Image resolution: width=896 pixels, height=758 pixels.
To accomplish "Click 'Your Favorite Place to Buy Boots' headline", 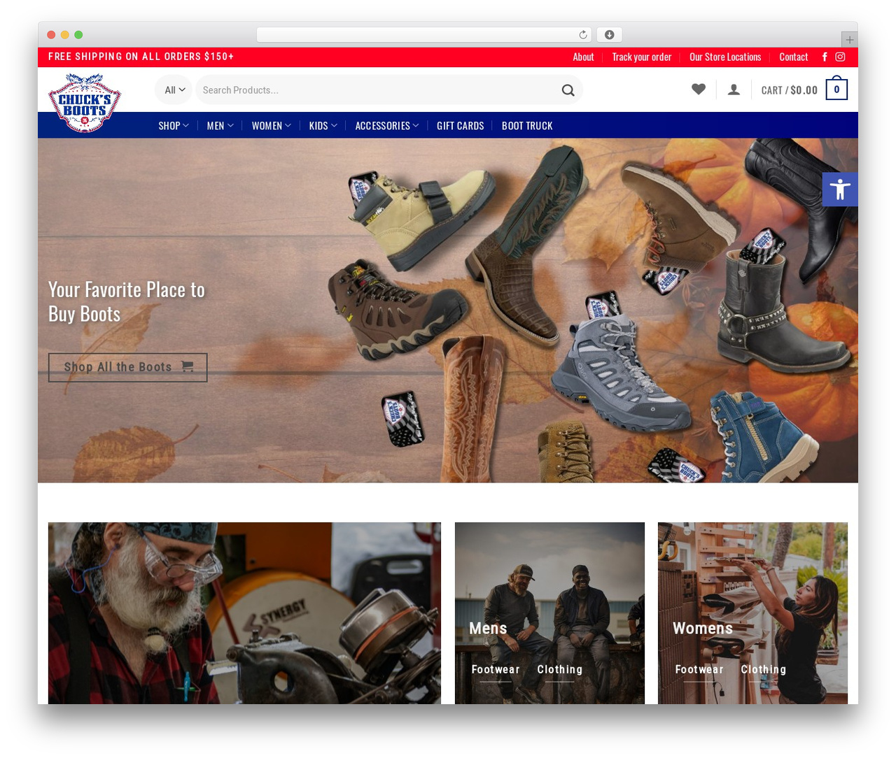I will 127,302.
